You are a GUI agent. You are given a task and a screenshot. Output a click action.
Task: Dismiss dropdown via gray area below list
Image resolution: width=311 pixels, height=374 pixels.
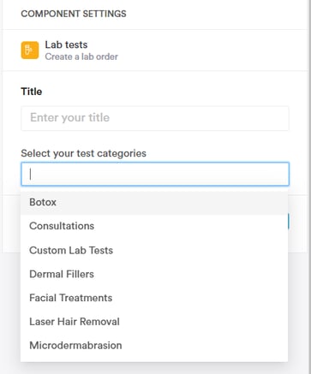pyautogui.click(x=155, y=368)
